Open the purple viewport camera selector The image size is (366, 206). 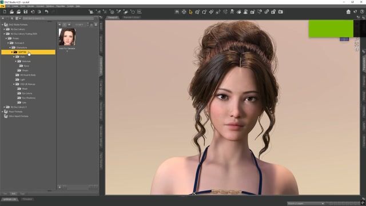click(x=344, y=39)
